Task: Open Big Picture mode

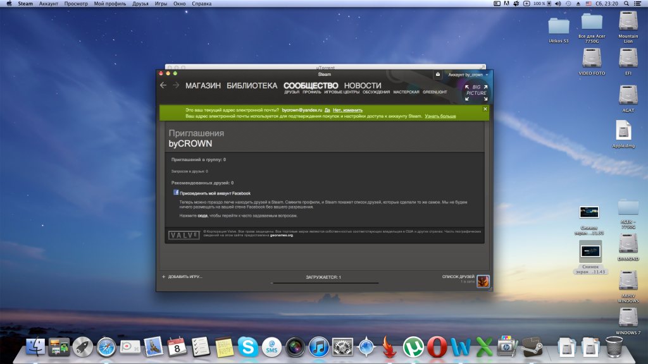Action: coord(476,90)
